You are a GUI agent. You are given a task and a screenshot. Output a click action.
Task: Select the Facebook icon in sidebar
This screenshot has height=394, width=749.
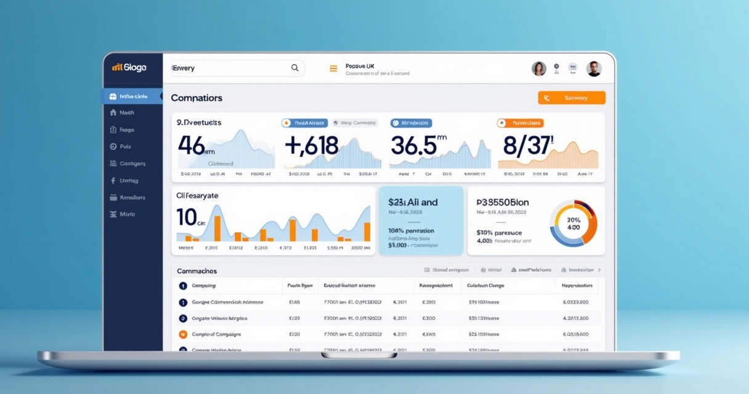click(x=113, y=180)
